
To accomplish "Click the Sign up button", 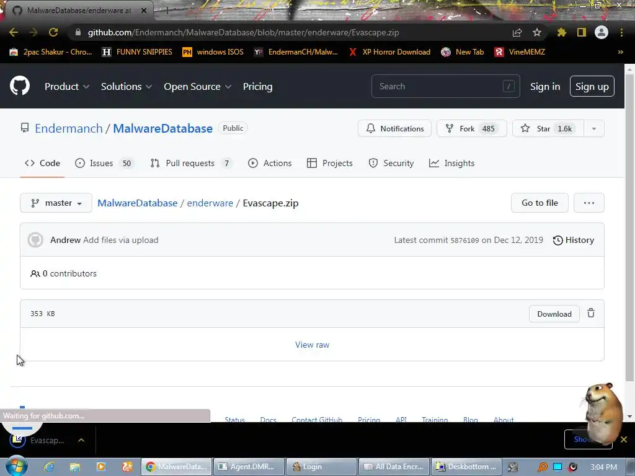I will point(592,86).
